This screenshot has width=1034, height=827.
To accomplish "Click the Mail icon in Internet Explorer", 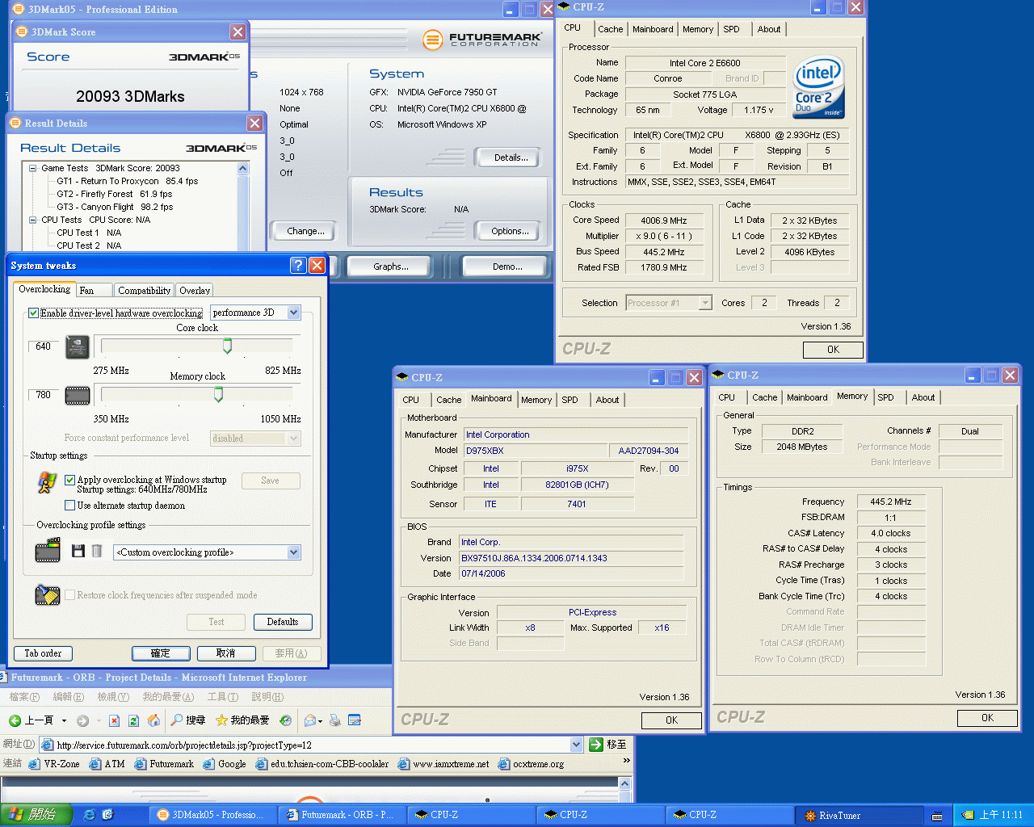I will 309,720.
